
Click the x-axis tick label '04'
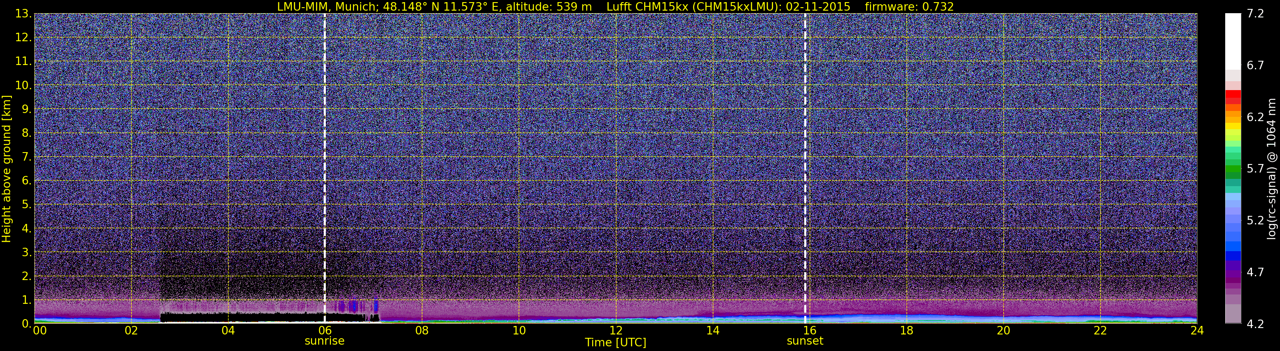228,330
